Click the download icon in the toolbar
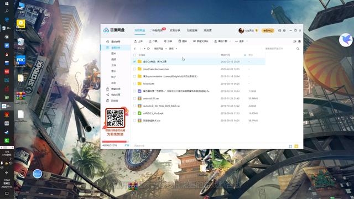This screenshot has width=354, height=199. pyautogui.click(x=150, y=41)
